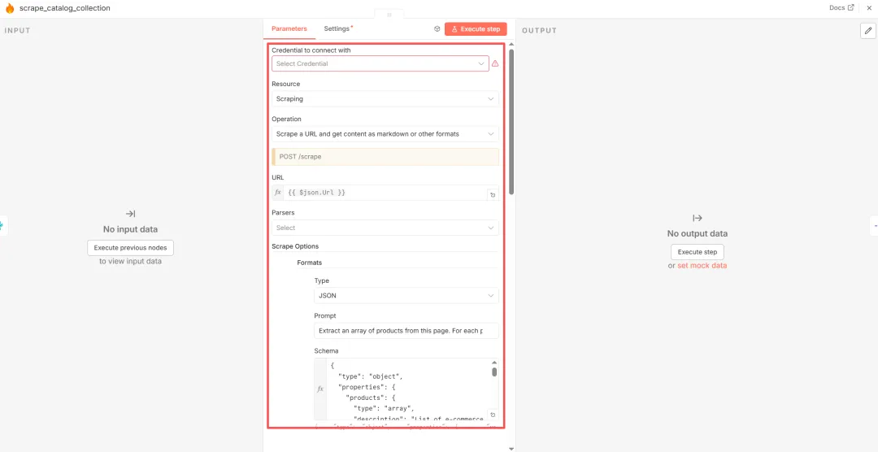
Task: Click the parameters panel vertical scrollbar
Action: 512,122
